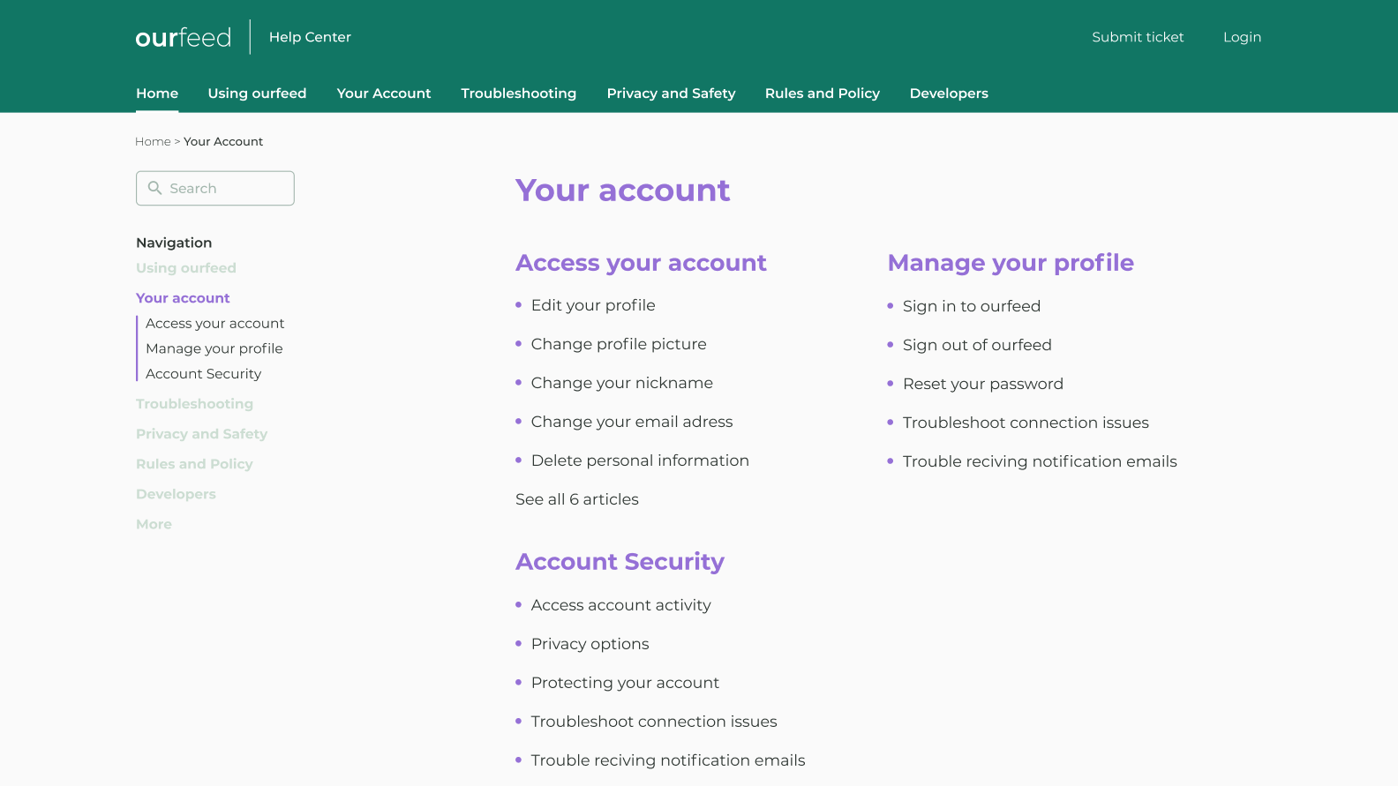This screenshot has height=786, width=1398.
Task: Expand More in the sidebar navigation
Action: tap(154, 524)
